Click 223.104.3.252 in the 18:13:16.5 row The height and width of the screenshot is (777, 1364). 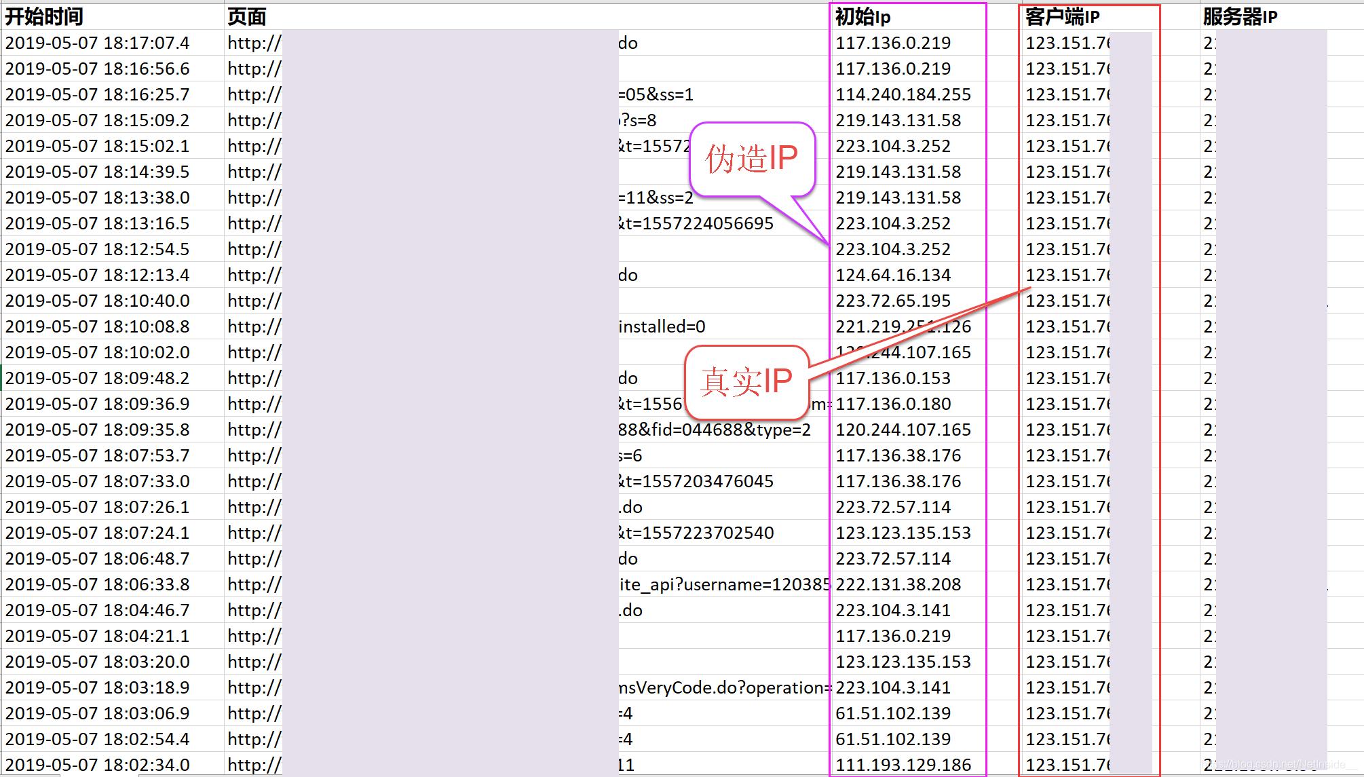(x=893, y=223)
